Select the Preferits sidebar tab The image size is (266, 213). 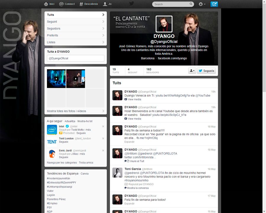[x=75, y=35]
